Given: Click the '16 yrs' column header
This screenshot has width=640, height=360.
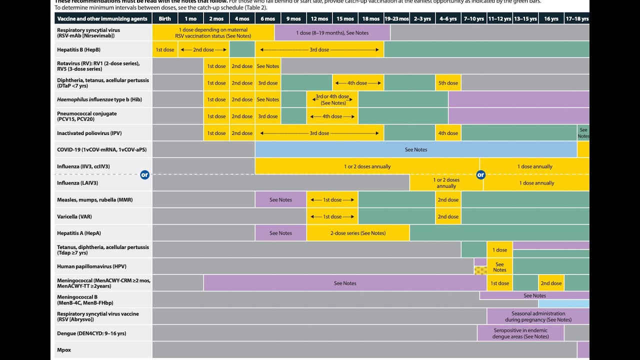Looking at the screenshot, I should 551,18.
